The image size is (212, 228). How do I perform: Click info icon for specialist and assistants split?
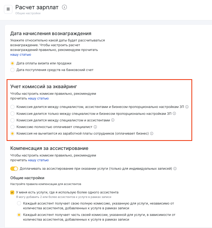[113, 120]
